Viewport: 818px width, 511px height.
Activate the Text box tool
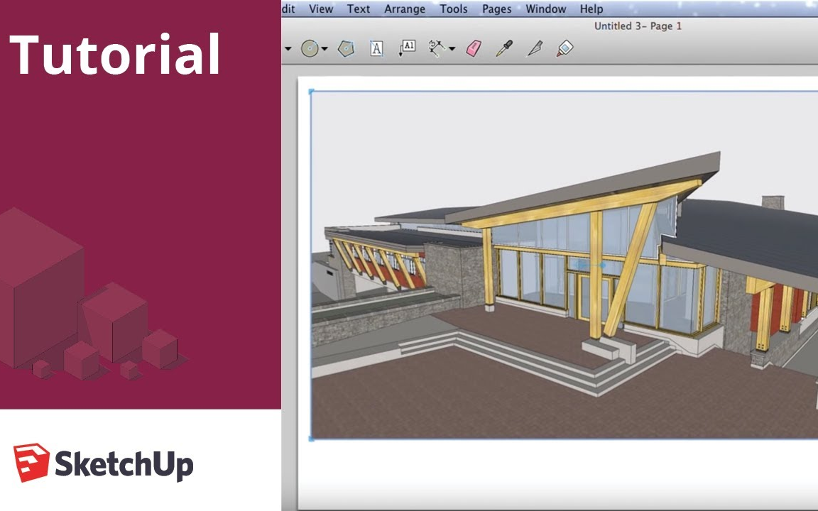[376, 48]
